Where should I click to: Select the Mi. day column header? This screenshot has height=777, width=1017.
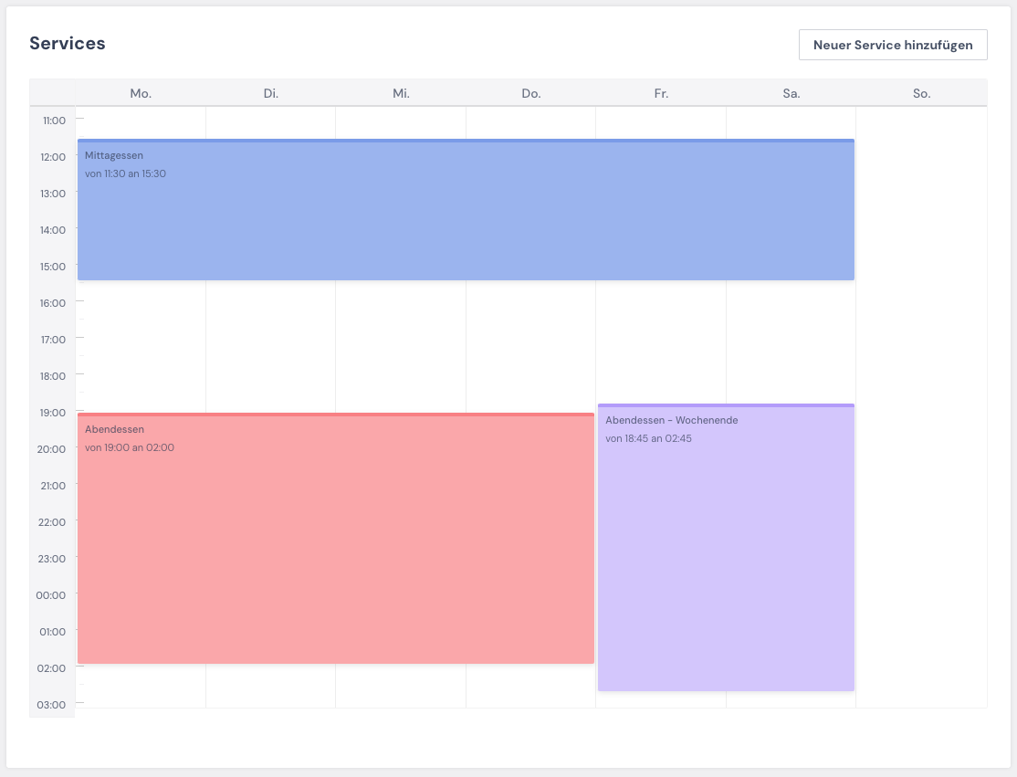tap(401, 93)
